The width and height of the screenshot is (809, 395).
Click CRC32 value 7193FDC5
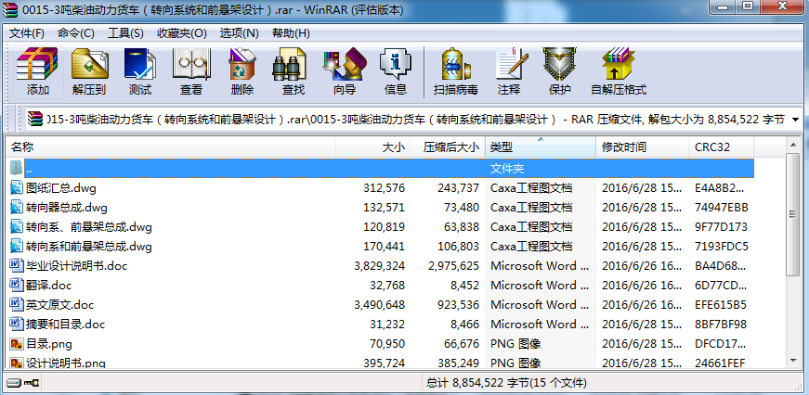722,246
